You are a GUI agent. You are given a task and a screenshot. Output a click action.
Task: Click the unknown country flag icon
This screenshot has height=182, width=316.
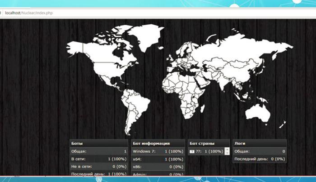pos(192,151)
